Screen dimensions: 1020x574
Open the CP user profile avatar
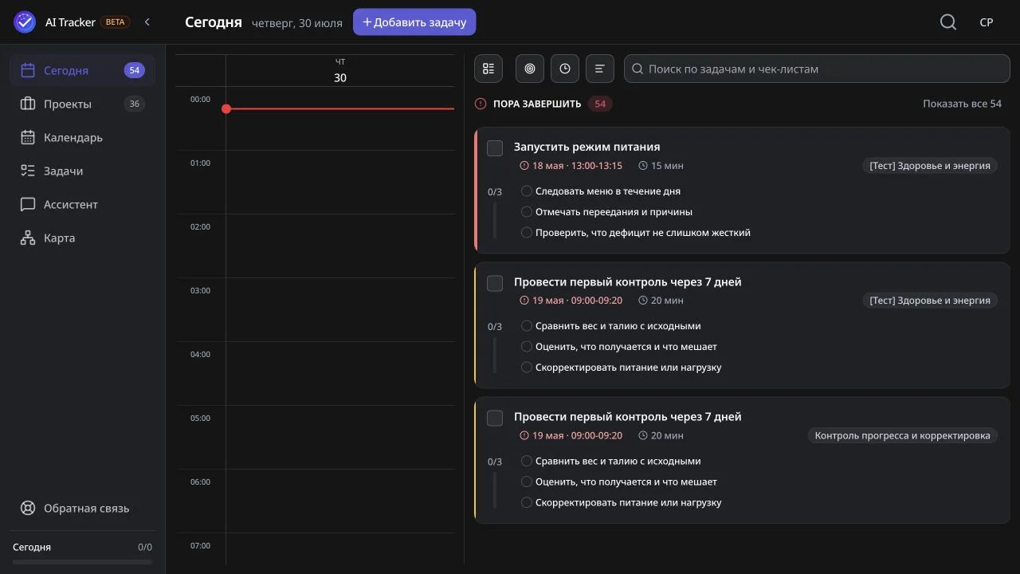tap(987, 22)
